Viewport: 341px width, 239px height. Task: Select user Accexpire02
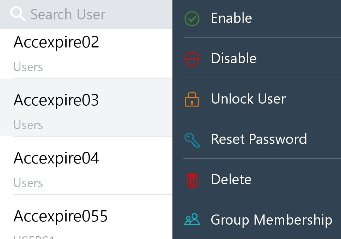56,42
